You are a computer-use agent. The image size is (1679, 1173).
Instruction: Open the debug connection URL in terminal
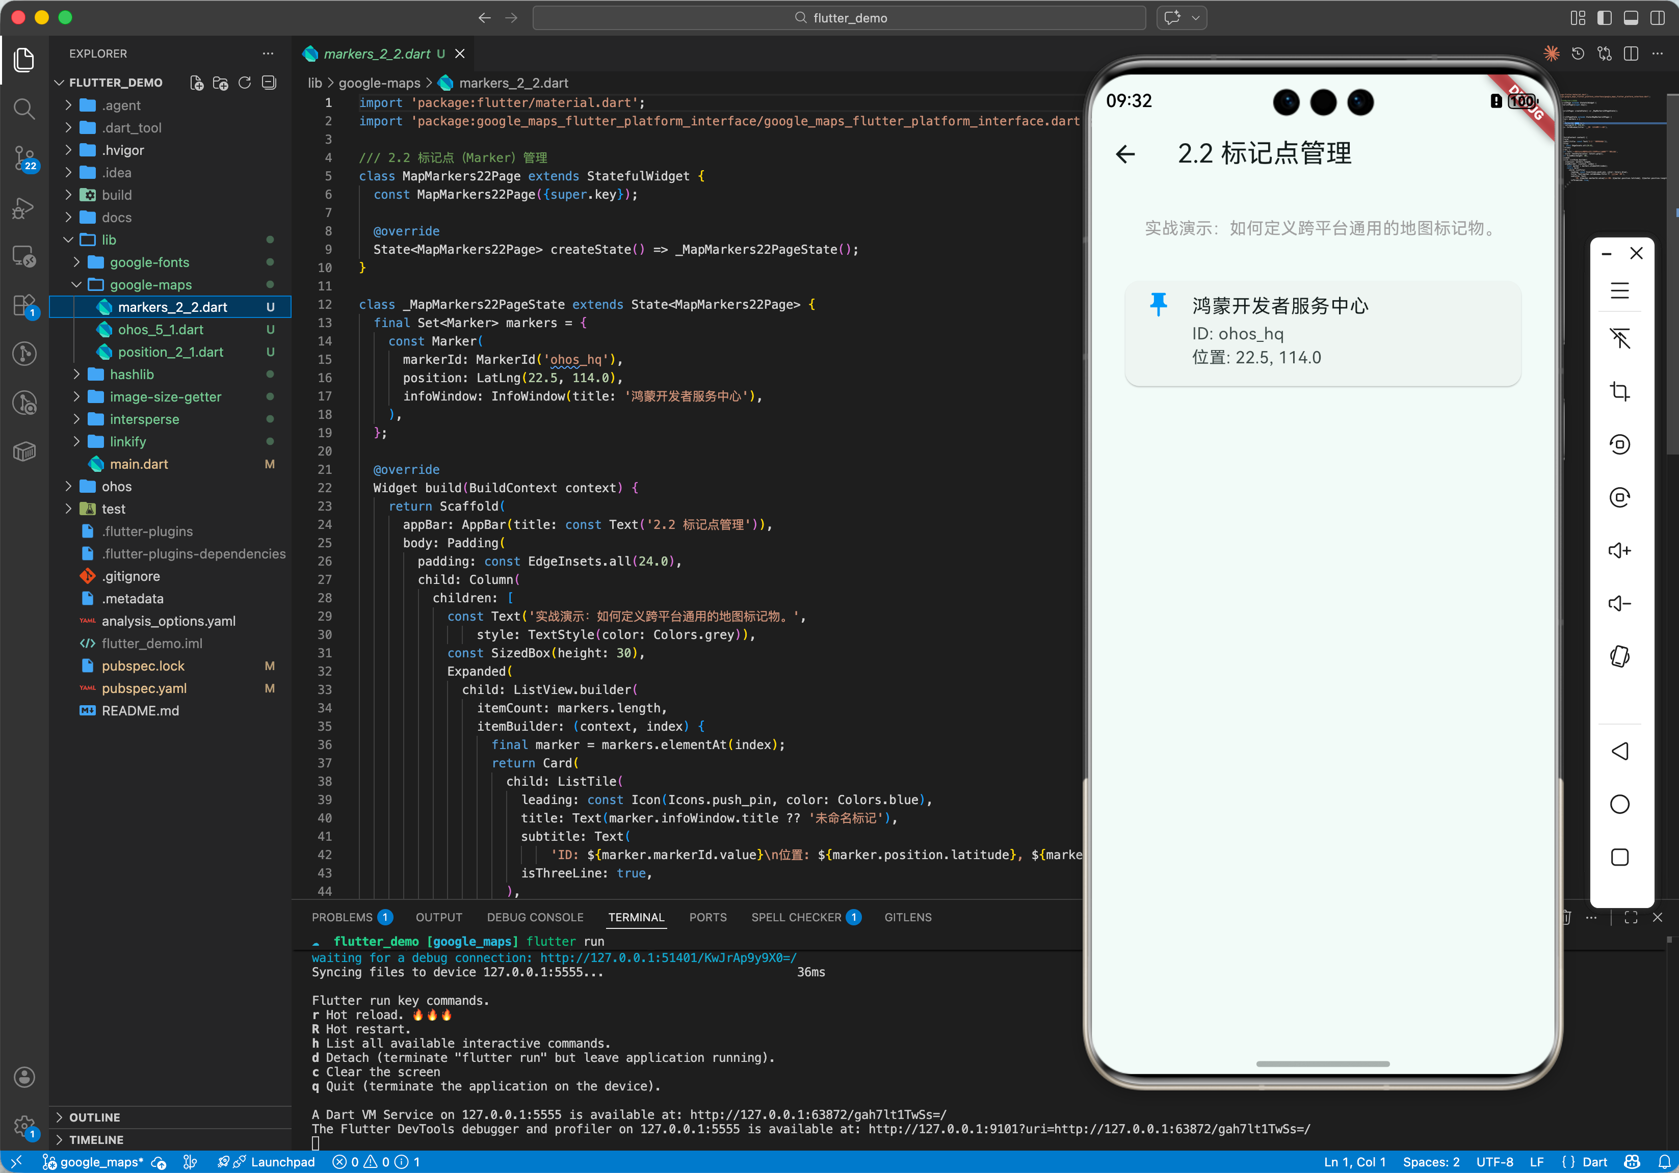point(668,957)
